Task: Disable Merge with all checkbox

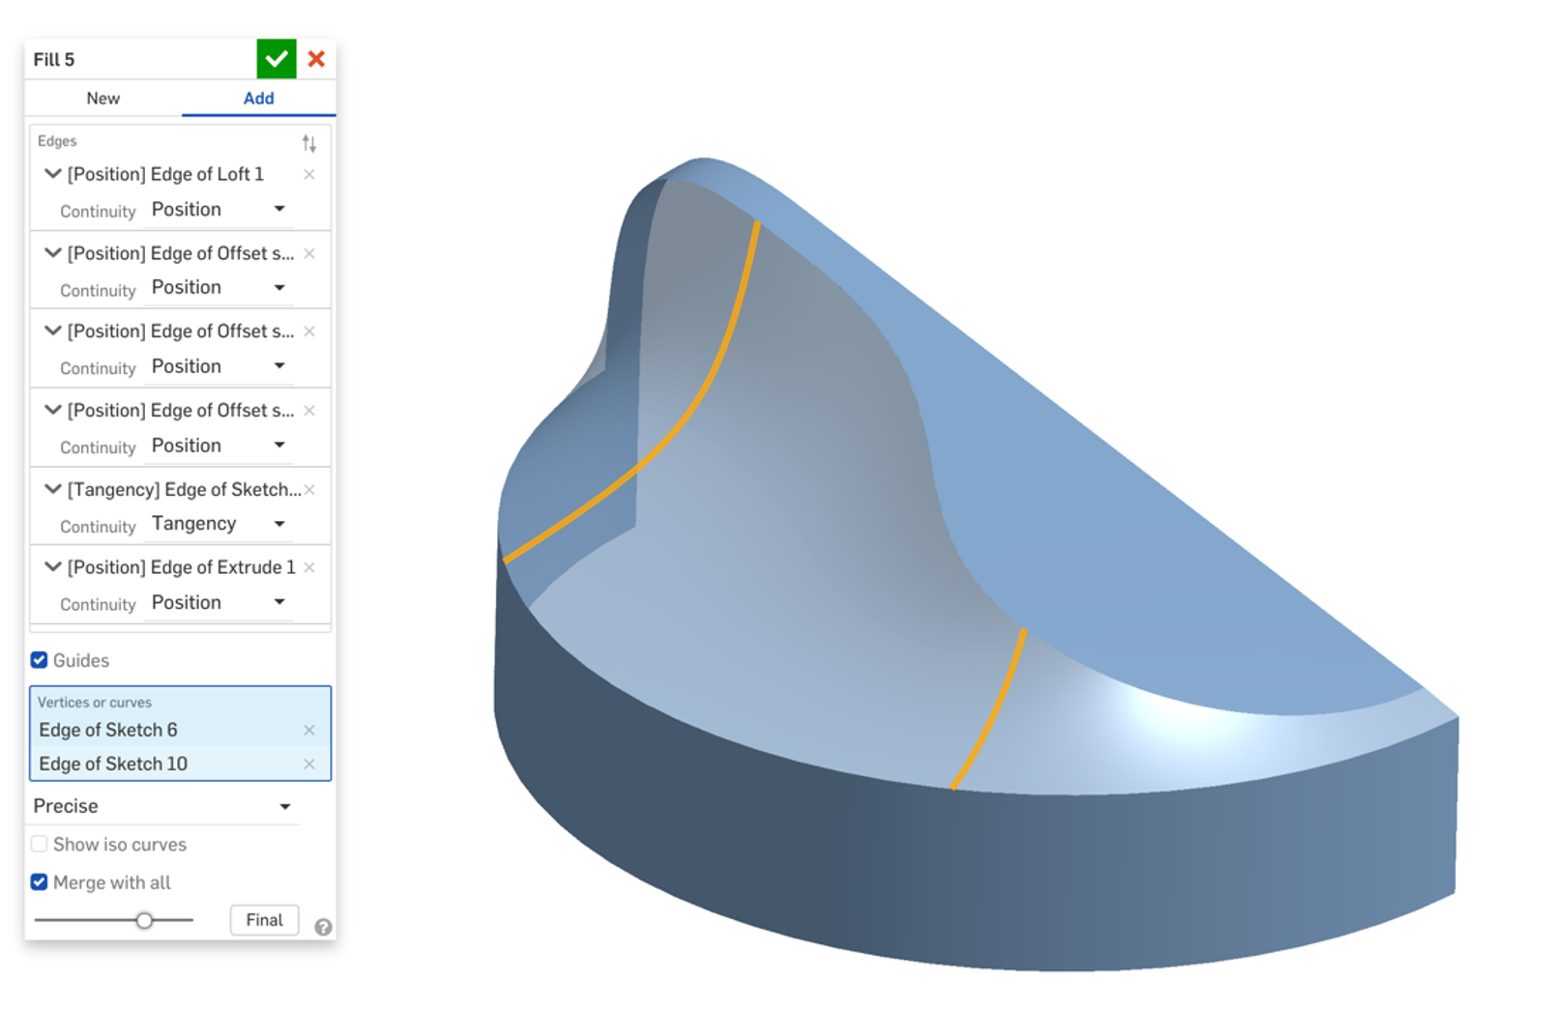Action: pos(40,882)
